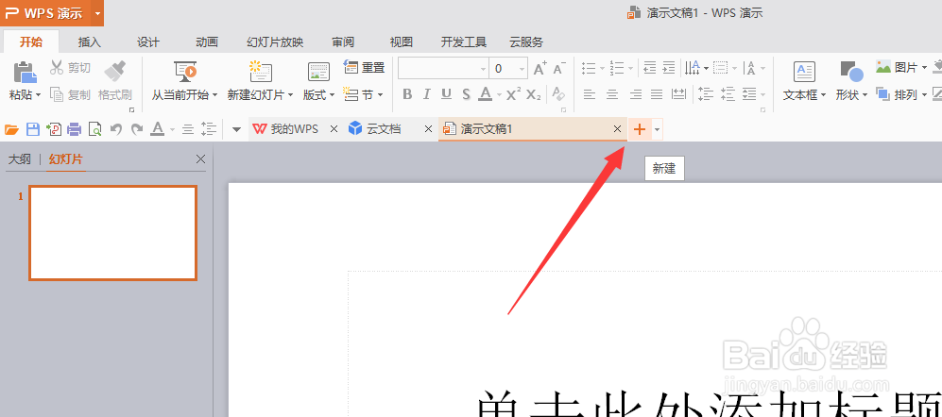Viewport: 942px width, 417px height.
Task: Clear formatting with eraser A icon
Action: click(558, 94)
